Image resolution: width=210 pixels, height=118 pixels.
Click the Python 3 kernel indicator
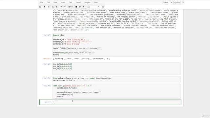178,2
